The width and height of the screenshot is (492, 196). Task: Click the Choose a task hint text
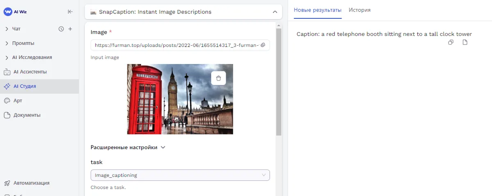click(x=108, y=187)
